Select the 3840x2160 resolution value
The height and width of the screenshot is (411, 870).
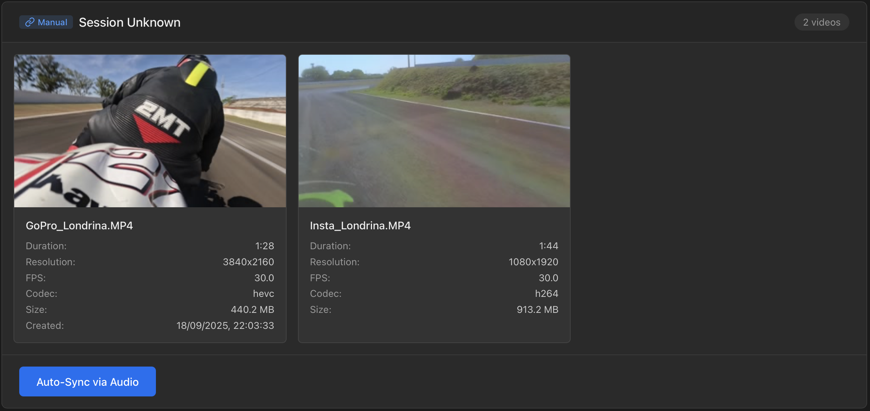point(248,262)
